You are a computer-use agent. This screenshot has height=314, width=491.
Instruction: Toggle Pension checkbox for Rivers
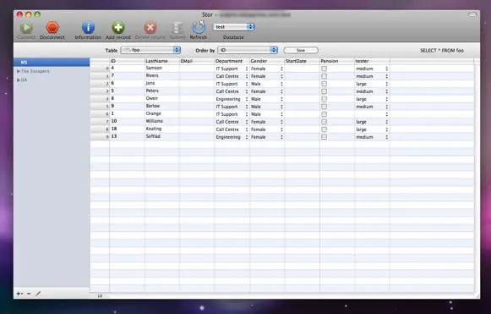click(325, 76)
